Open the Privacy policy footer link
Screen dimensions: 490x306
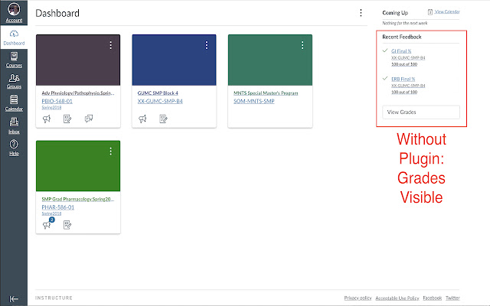358,298
